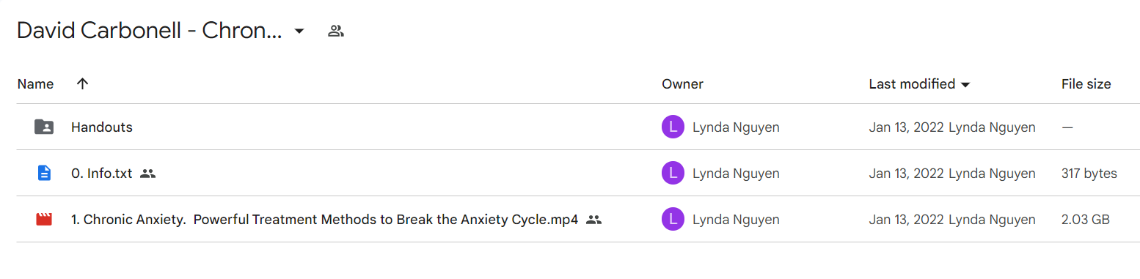Open the Handouts folder
The width and height of the screenshot is (1140, 279).
tap(102, 127)
